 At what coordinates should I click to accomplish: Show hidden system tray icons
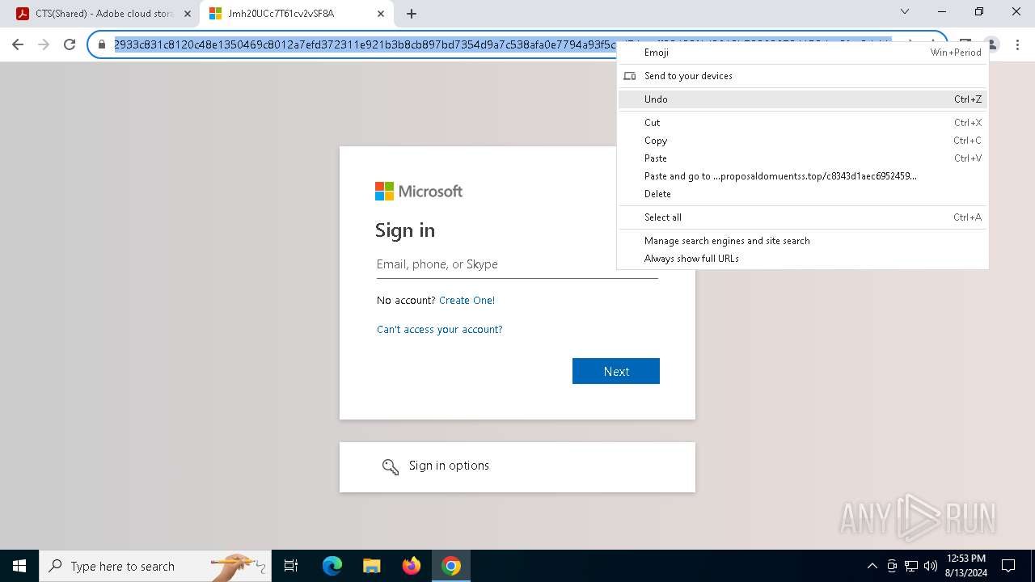tap(872, 566)
